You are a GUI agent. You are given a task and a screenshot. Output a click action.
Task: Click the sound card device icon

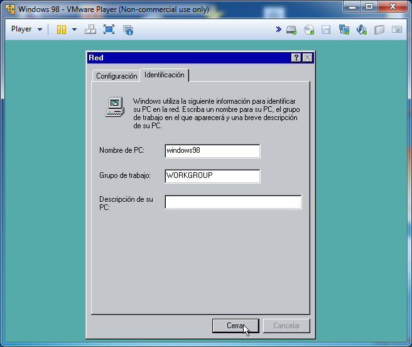361,30
